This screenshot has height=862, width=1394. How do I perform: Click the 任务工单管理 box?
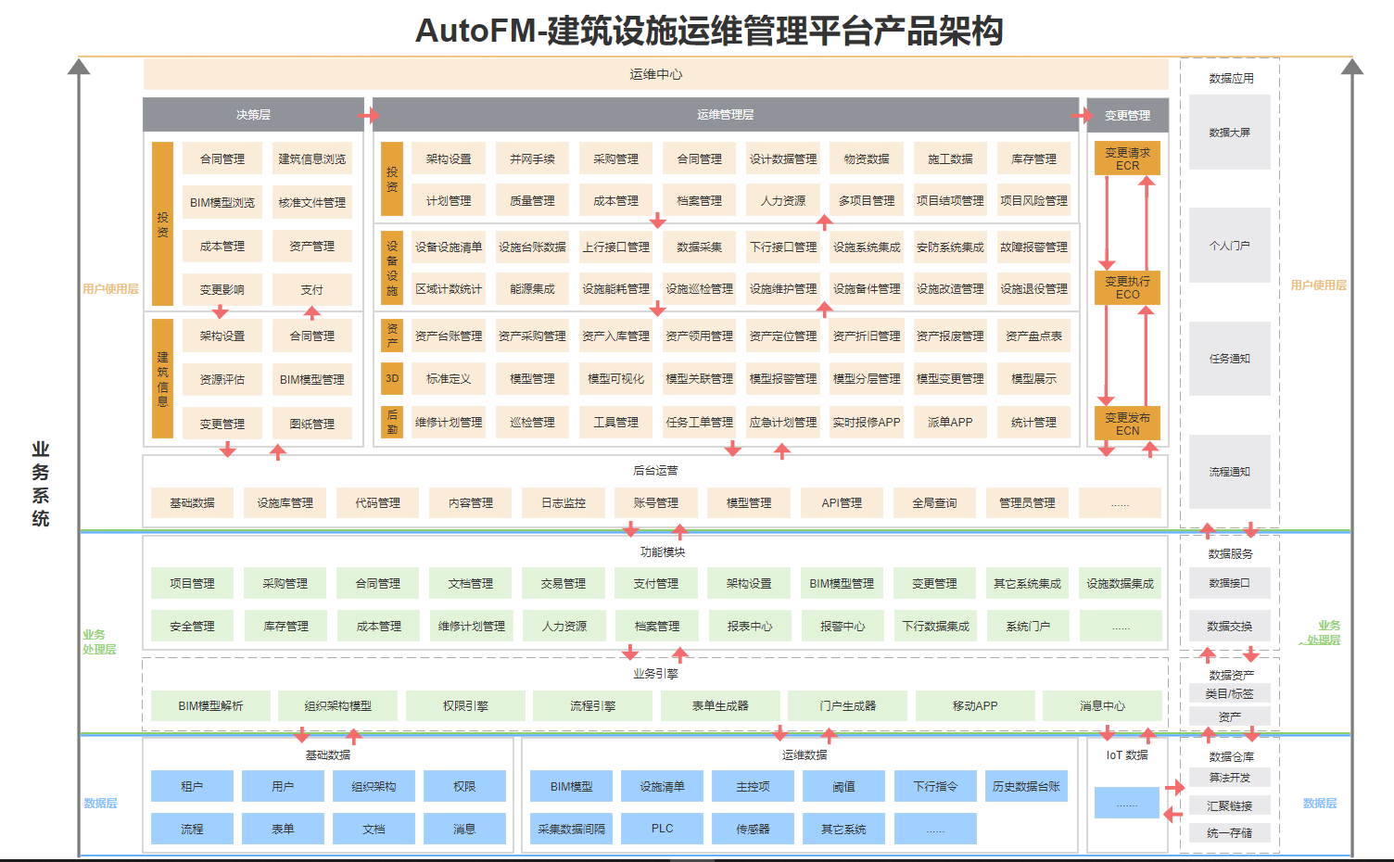tap(699, 422)
